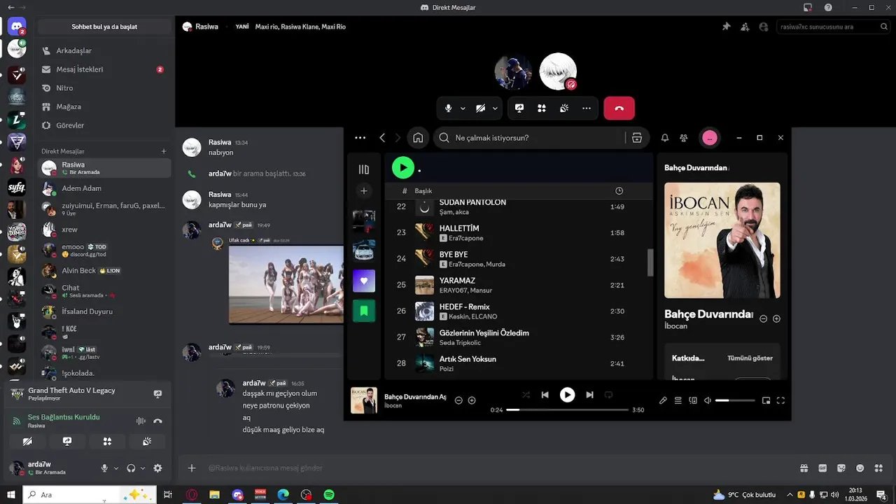896x504 pixels.
Task: Share your screen in the call bar
Action: point(519,108)
